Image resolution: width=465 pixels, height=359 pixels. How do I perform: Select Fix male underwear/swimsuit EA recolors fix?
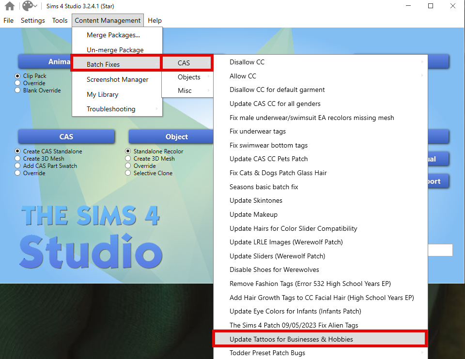[x=321, y=118]
